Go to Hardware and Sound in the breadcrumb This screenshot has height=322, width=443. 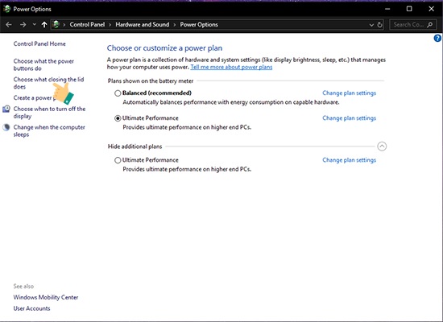coord(142,25)
